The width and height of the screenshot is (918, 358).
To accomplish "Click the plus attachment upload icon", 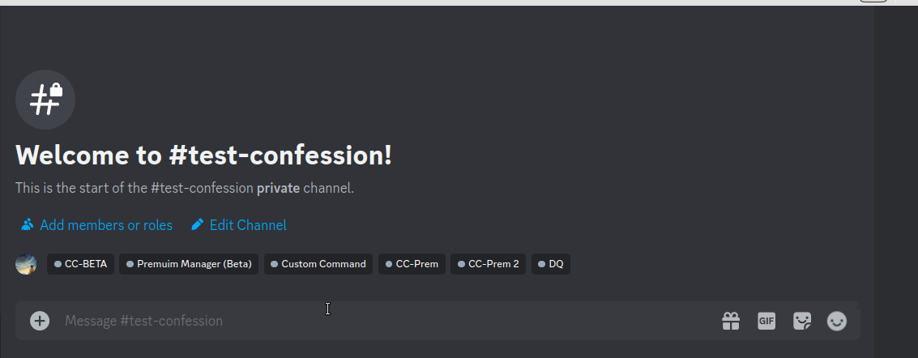I will pos(40,321).
